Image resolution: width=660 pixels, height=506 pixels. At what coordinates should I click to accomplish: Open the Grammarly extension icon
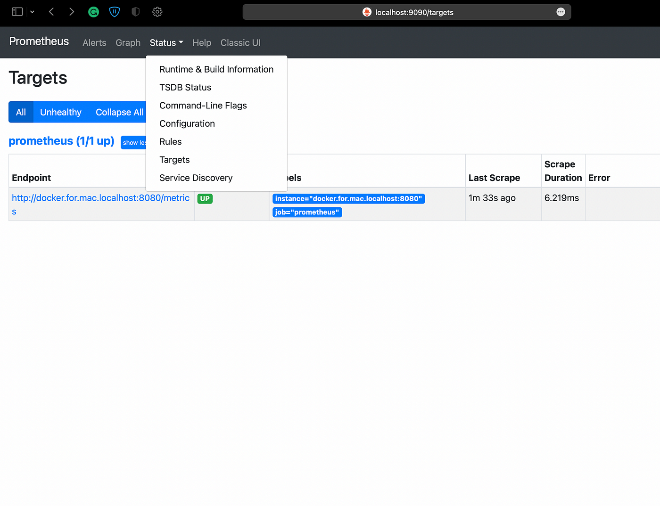click(94, 12)
